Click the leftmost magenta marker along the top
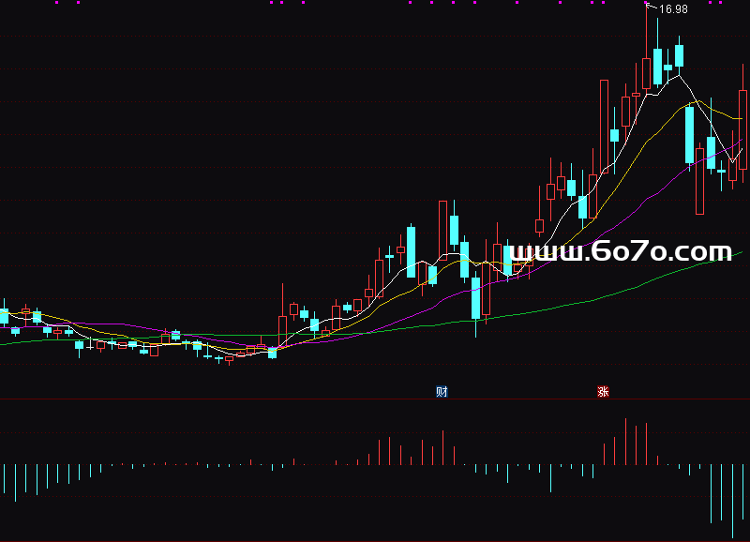The width and height of the screenshot is (750, 542). [x=57, y=3]
